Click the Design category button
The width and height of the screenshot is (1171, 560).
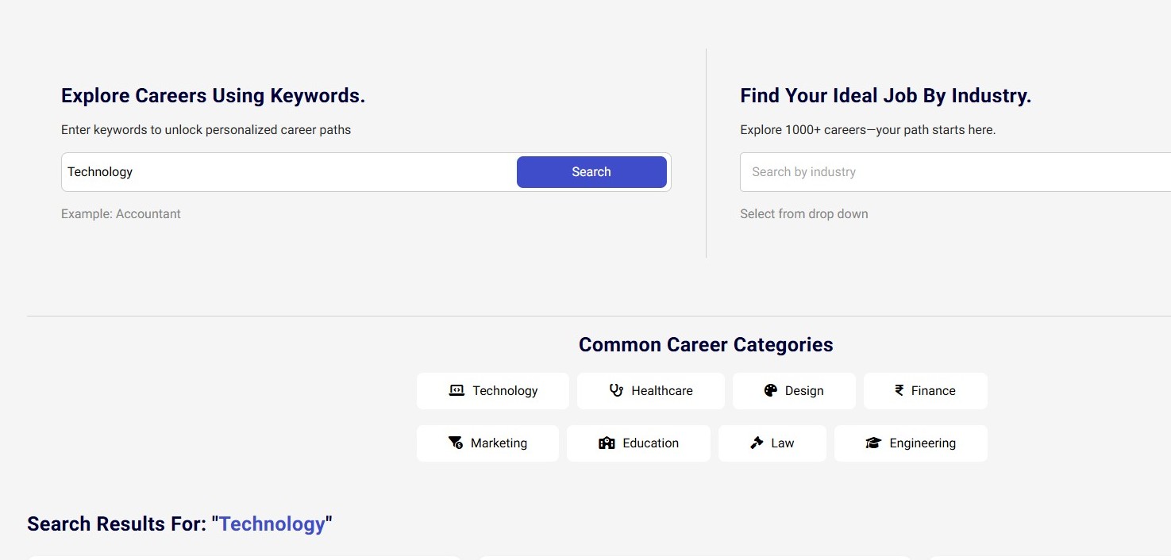(794, 390)
